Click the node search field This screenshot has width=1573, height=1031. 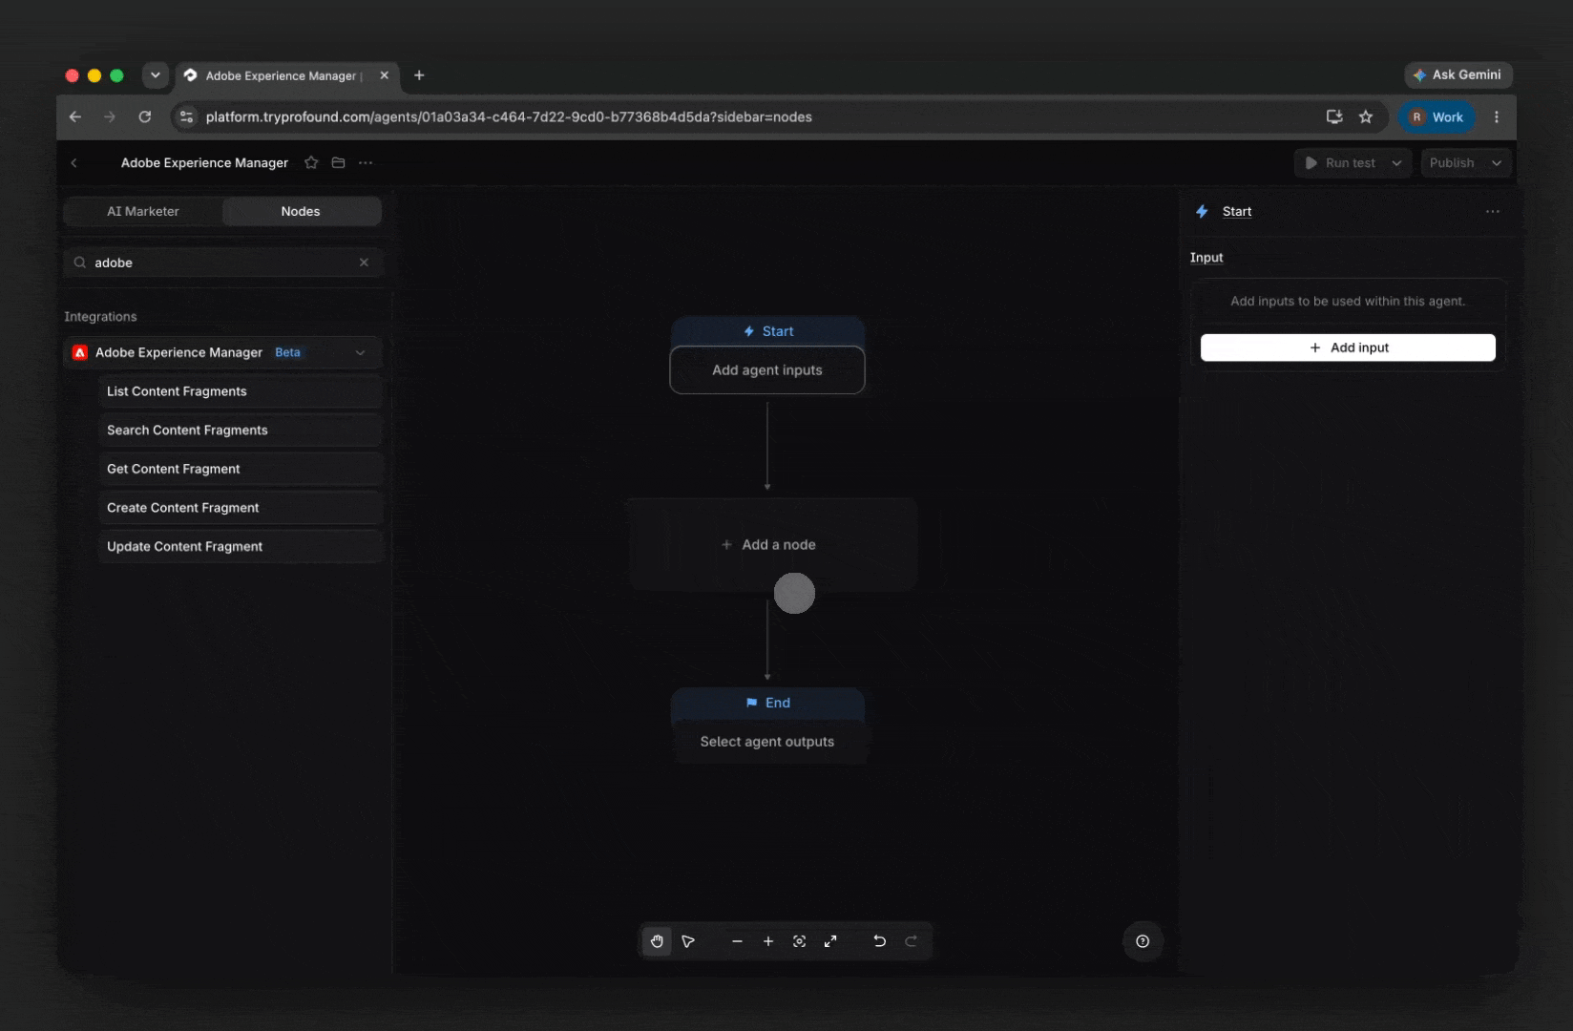[223, 263]
